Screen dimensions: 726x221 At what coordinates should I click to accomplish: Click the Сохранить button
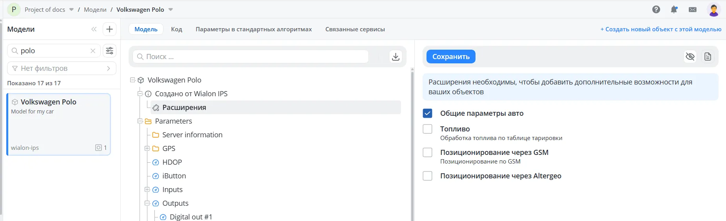451,57
